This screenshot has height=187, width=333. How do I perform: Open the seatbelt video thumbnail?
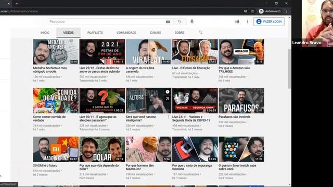tap(195, 149)
